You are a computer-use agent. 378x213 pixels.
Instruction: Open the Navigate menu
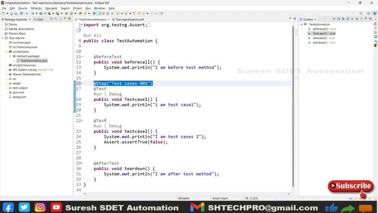51,8
